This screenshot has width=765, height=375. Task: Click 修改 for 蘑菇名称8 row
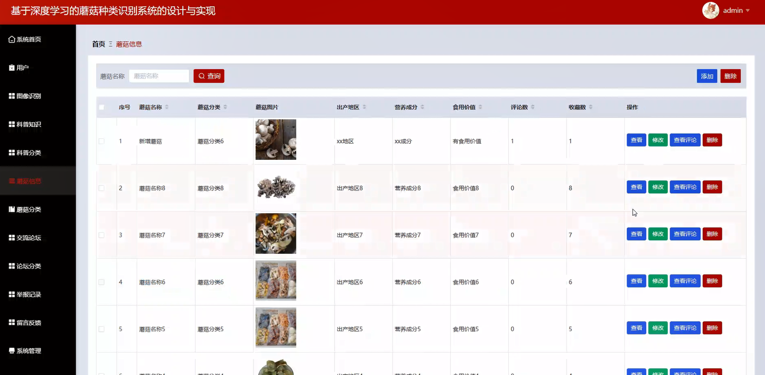[x=658, y=187]
